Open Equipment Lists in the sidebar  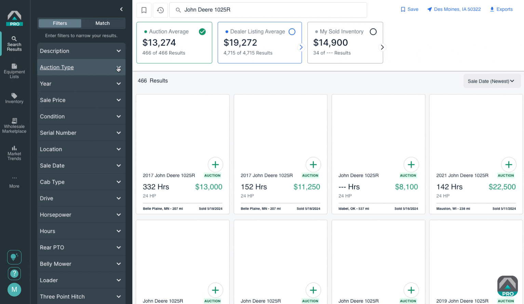coord(14,71)
